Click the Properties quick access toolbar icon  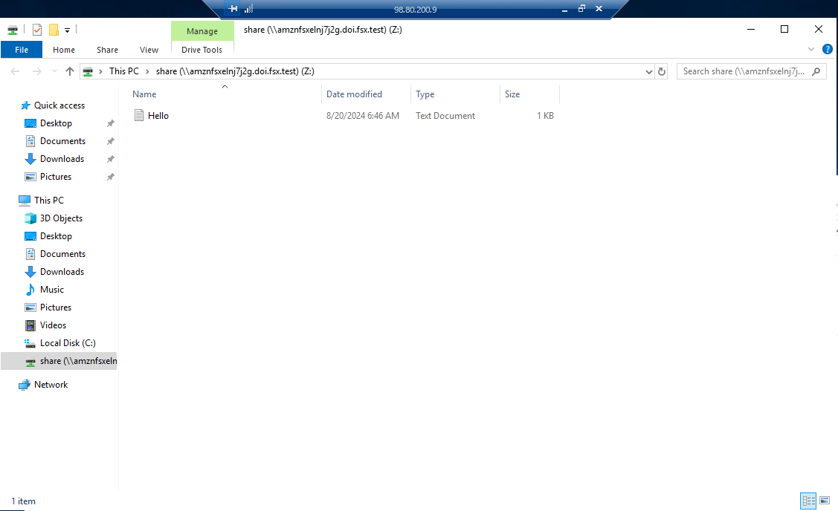(x=37, y=30)
